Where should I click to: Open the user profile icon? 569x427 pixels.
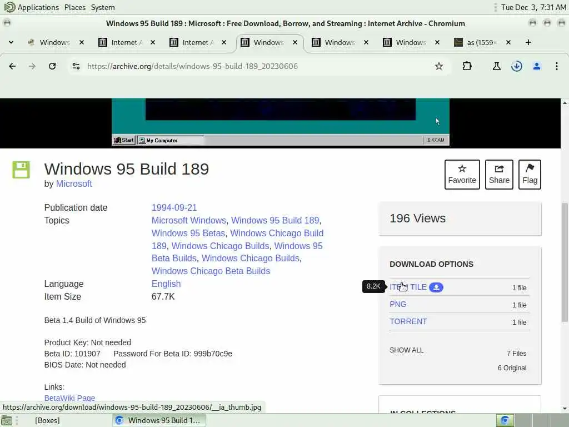[537, 66]
